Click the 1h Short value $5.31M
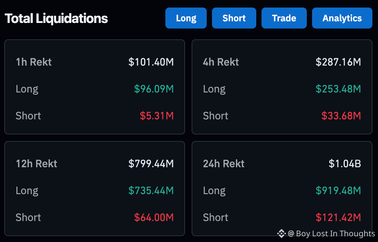The width and height of the screenshot is (378, 242). tap(157, 116)
